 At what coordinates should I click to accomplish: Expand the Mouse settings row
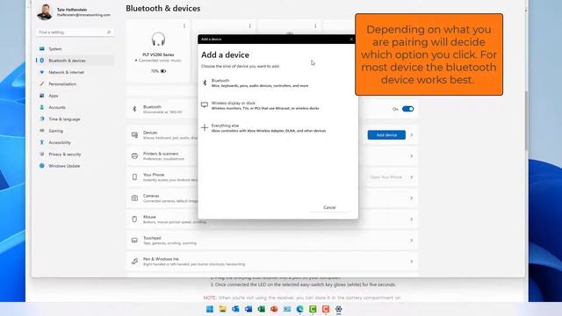pos(272,219)
